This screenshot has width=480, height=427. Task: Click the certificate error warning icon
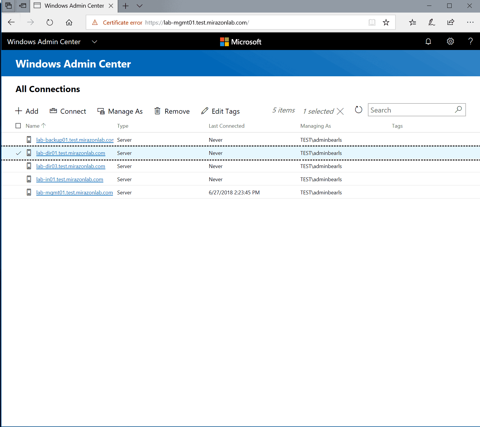click(x=95, y=23)
